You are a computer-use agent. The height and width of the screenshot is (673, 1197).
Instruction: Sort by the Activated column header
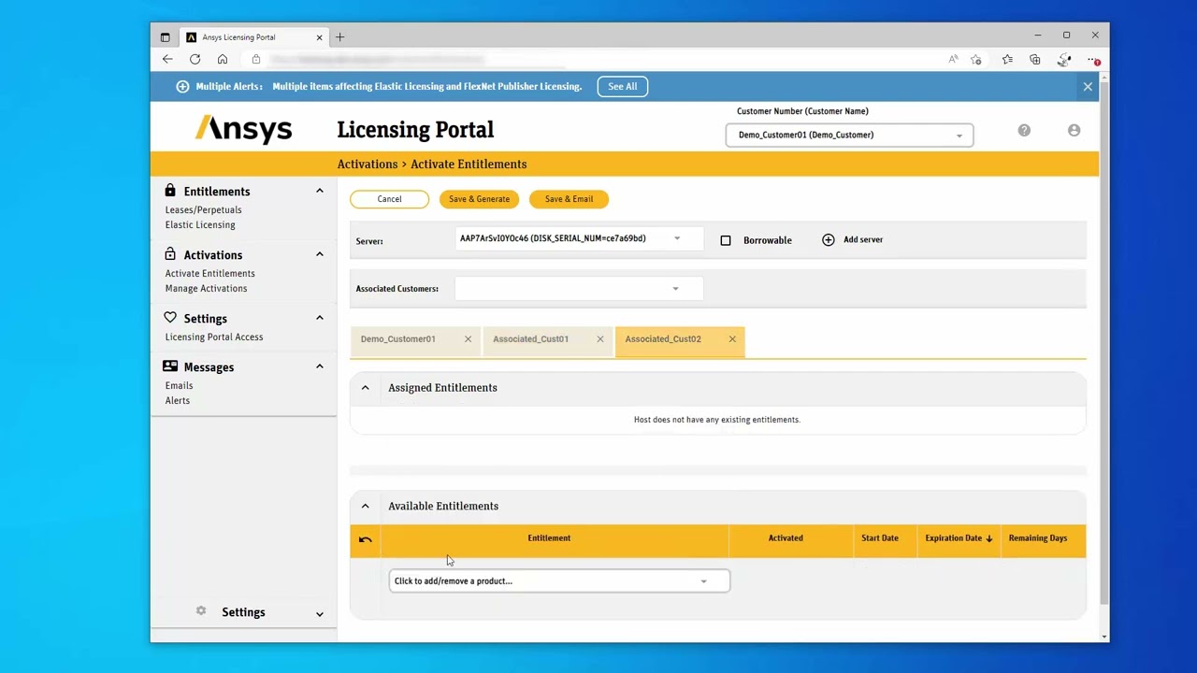pos(786,538)
